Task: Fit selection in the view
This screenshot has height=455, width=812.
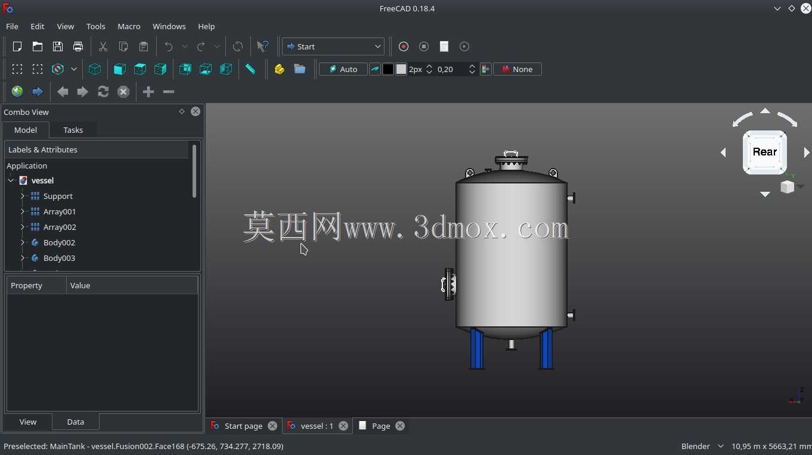Action: (38, 69)
